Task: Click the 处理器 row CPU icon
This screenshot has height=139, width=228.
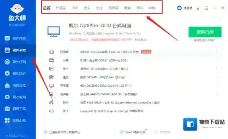Action: tap(51, 52)
